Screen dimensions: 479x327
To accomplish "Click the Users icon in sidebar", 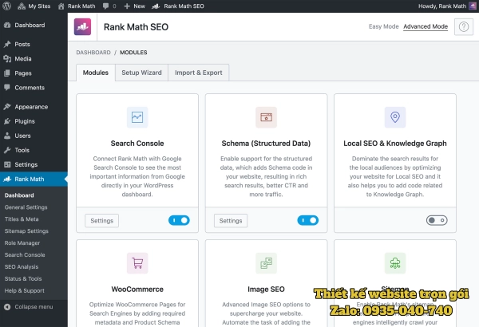I will (7, 136).
